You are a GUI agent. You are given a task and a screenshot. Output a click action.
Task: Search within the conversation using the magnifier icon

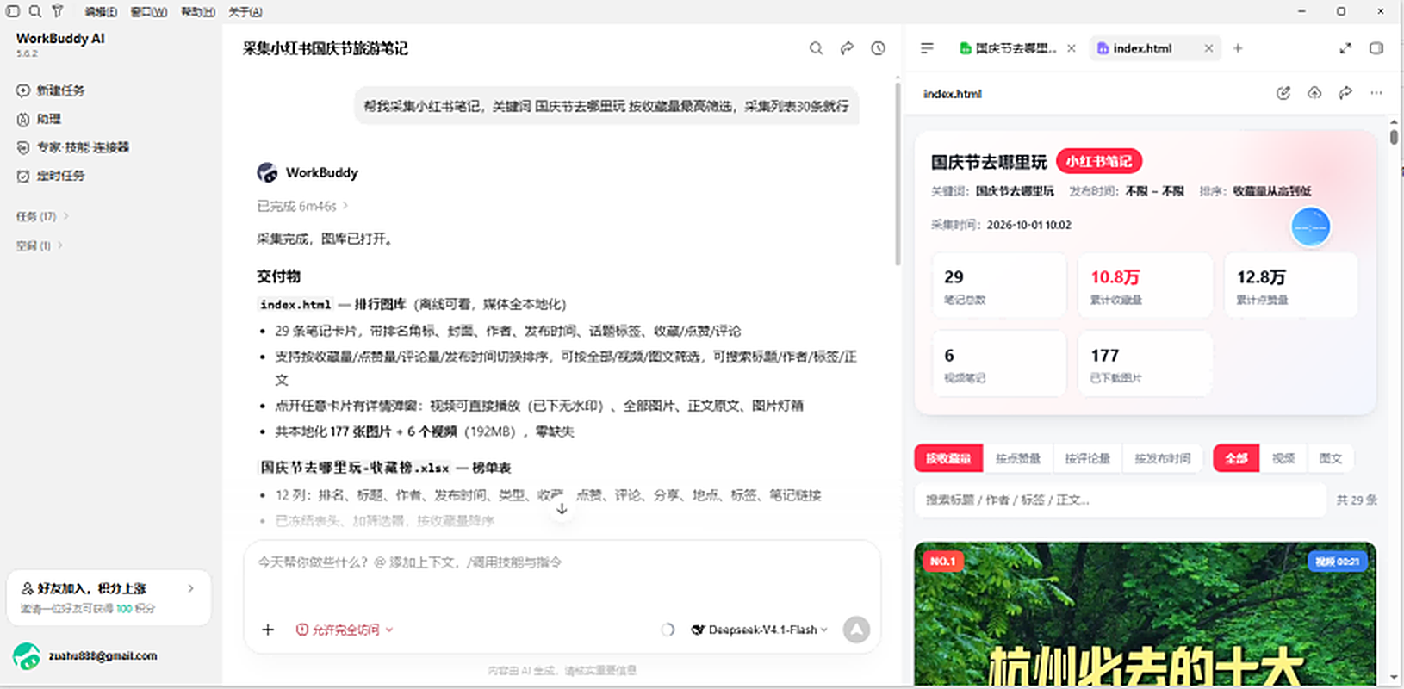point(816,48)
